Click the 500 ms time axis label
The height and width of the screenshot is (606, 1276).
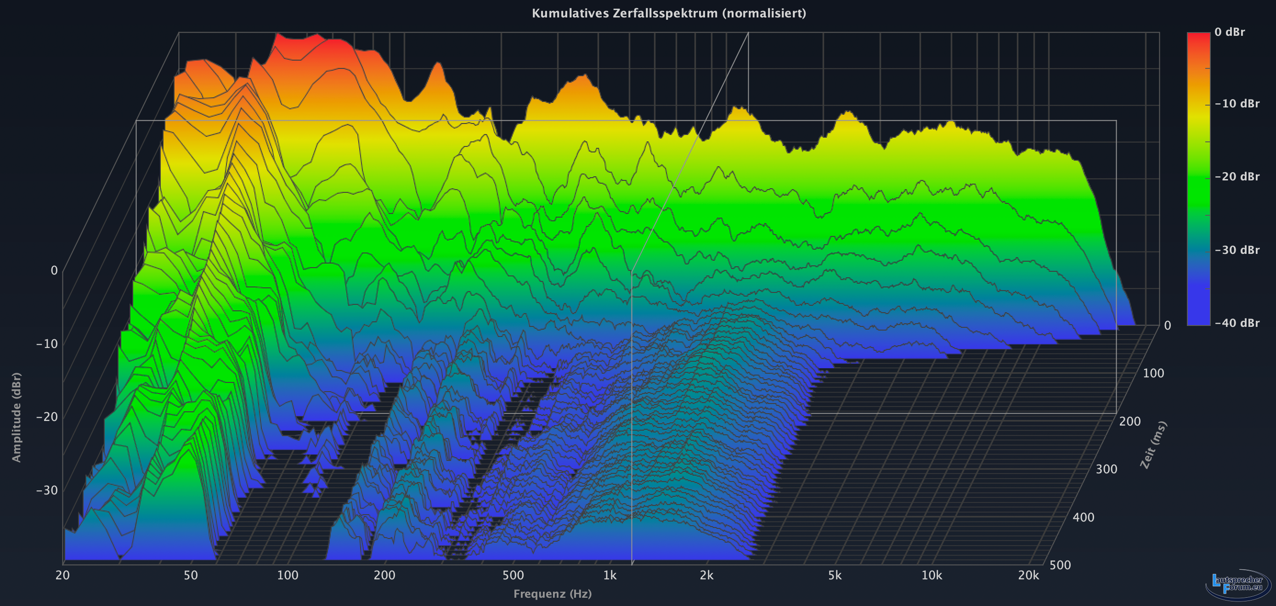pyautogui.click(x=1060, y=565)
